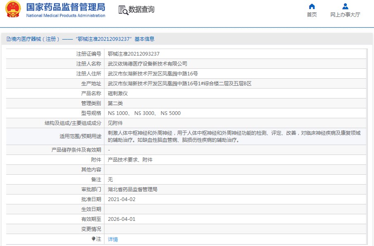Viewport: 374px width, 246px height.
Task: Select 武汉依瑞德医疗设备新技术有限公司 registrant name
Action: 147,64
